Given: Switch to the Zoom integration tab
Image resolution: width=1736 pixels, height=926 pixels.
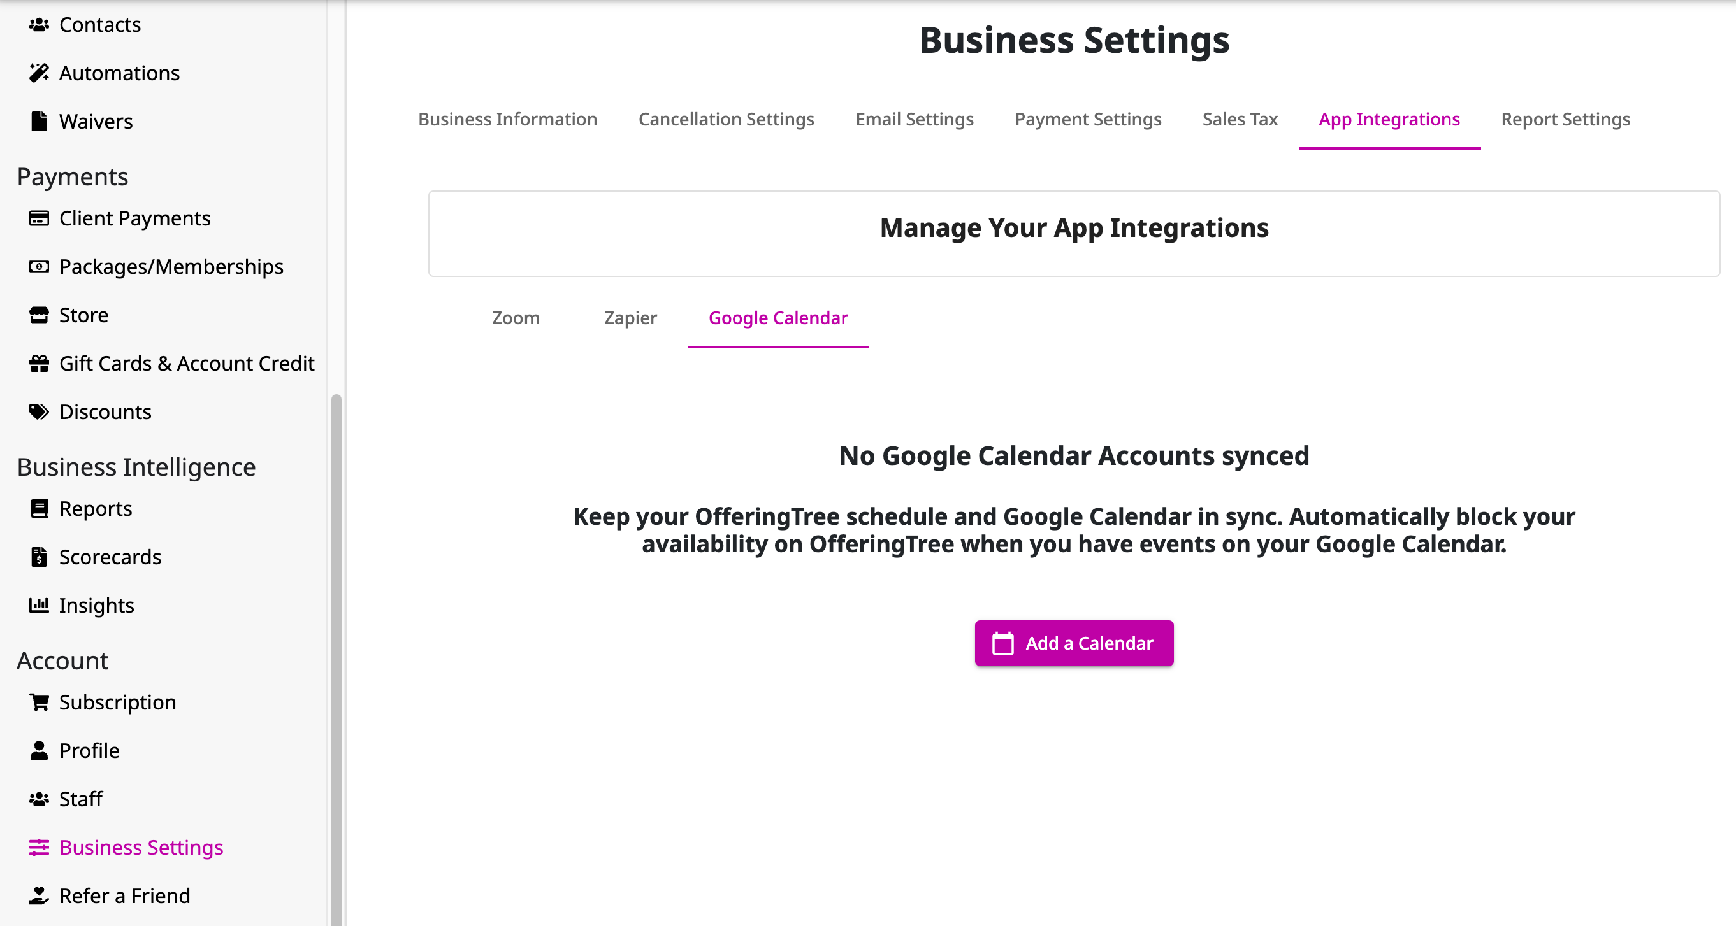Looking at the screenshot, I should pyautogui.click(x=516, y=318).
